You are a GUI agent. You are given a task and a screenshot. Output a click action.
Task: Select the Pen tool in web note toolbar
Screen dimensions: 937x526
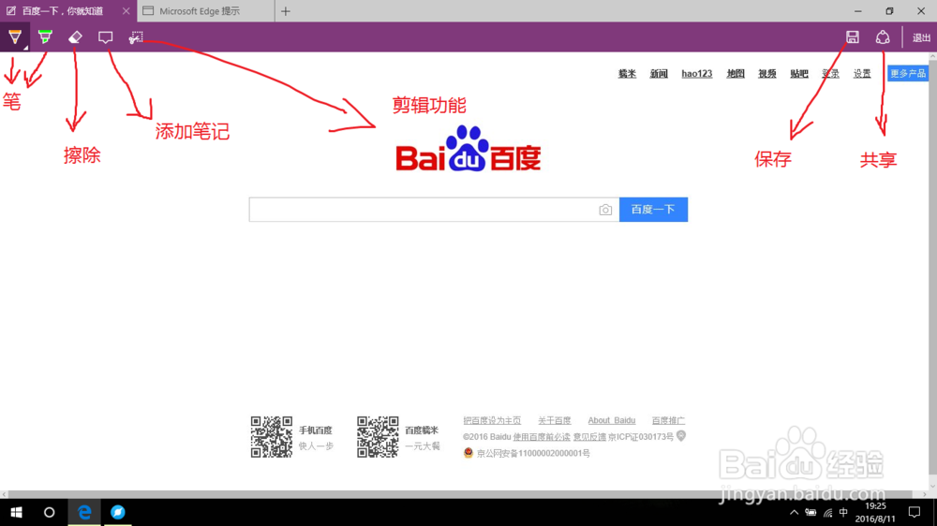14,37
